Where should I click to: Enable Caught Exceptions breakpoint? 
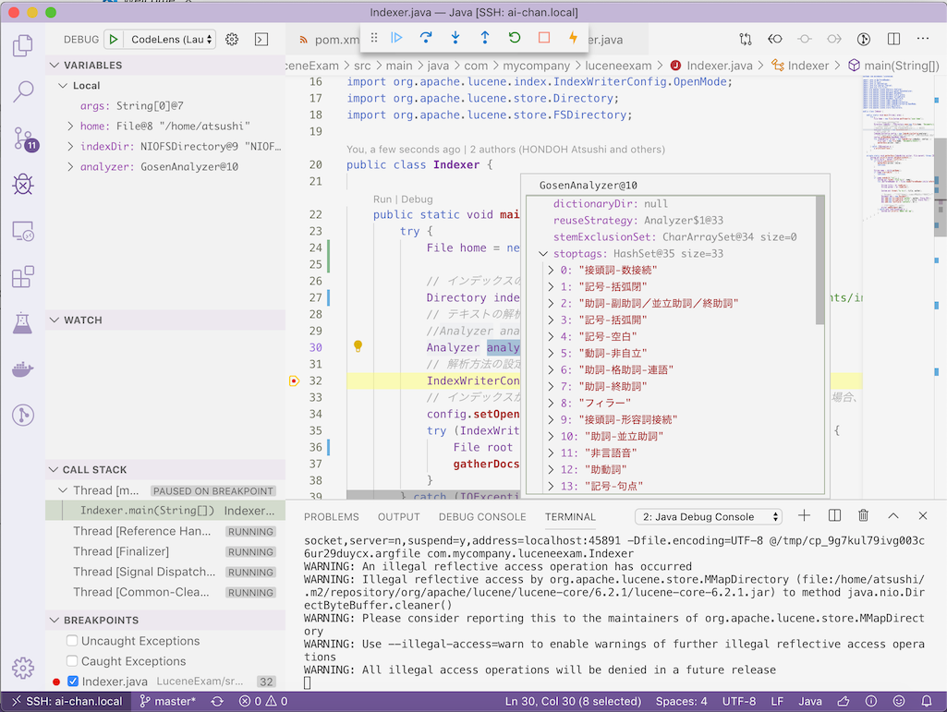pyautogui.click(x=72, y=661)
